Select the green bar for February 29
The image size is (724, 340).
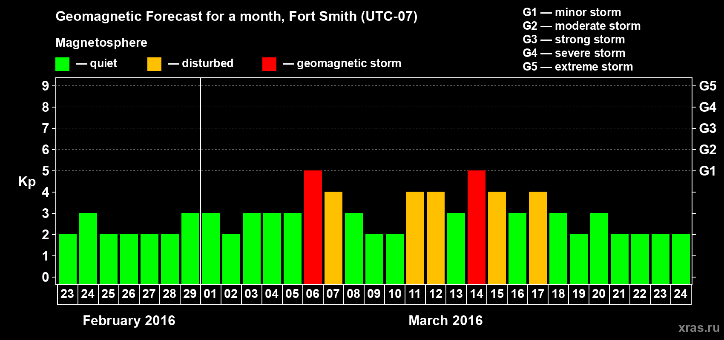click(x=190, y=248)
